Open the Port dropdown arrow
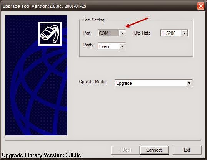This screenshot has width=207, height=160. 122,33
